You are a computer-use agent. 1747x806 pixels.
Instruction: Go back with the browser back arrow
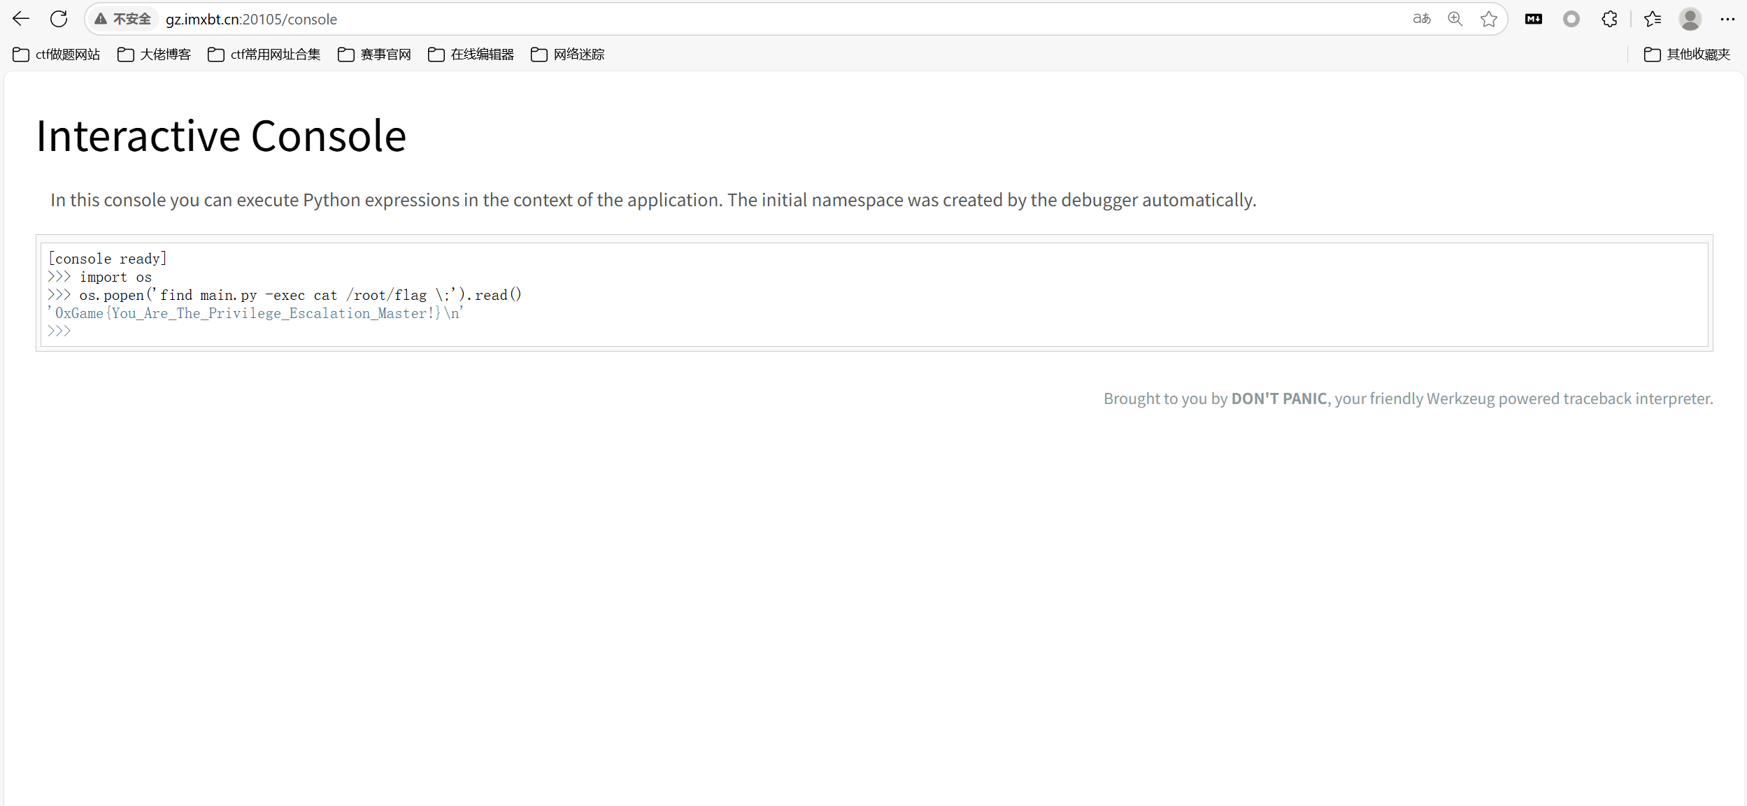coord(21,19)
